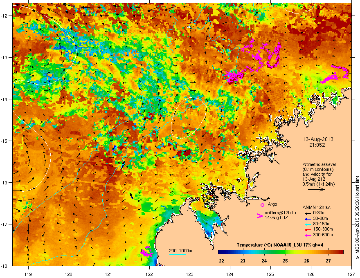
Task: Click the Temperature NOAA15_L3U colorbar title
Action: point(280,245)
